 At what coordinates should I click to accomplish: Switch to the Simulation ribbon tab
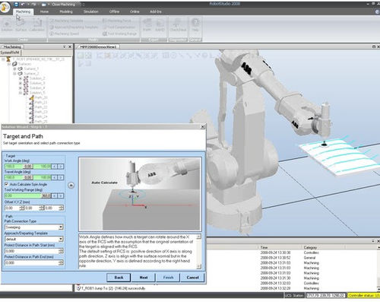pyautogui.click(x=91, y=11)
